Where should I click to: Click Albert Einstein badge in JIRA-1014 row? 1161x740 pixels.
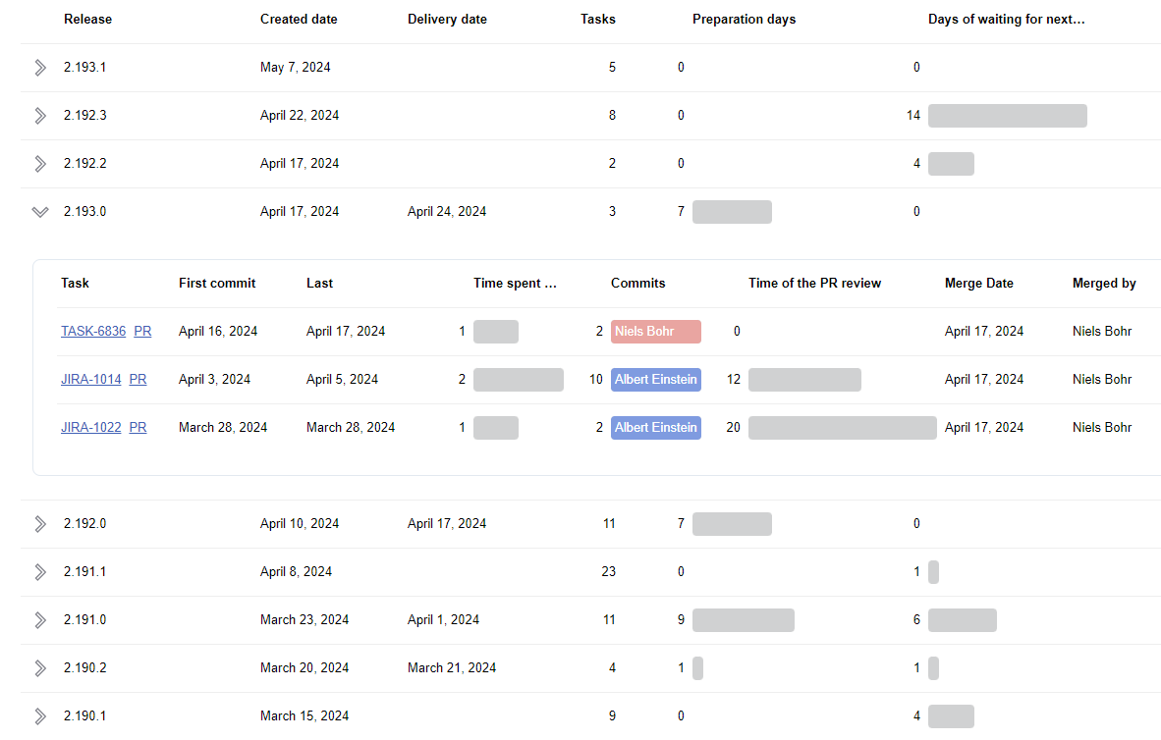pos(655,380)
